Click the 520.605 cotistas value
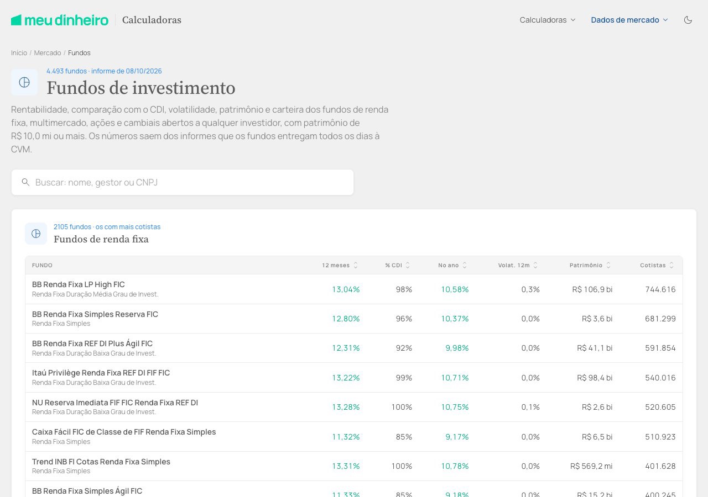This screenshot has height=497, width=708. [x=660, y=407]
